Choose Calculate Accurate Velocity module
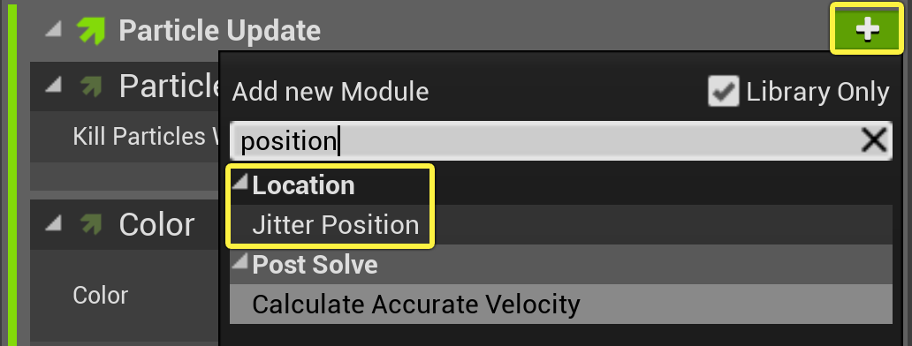The image size is (912, 346). (x=416, y=305)
